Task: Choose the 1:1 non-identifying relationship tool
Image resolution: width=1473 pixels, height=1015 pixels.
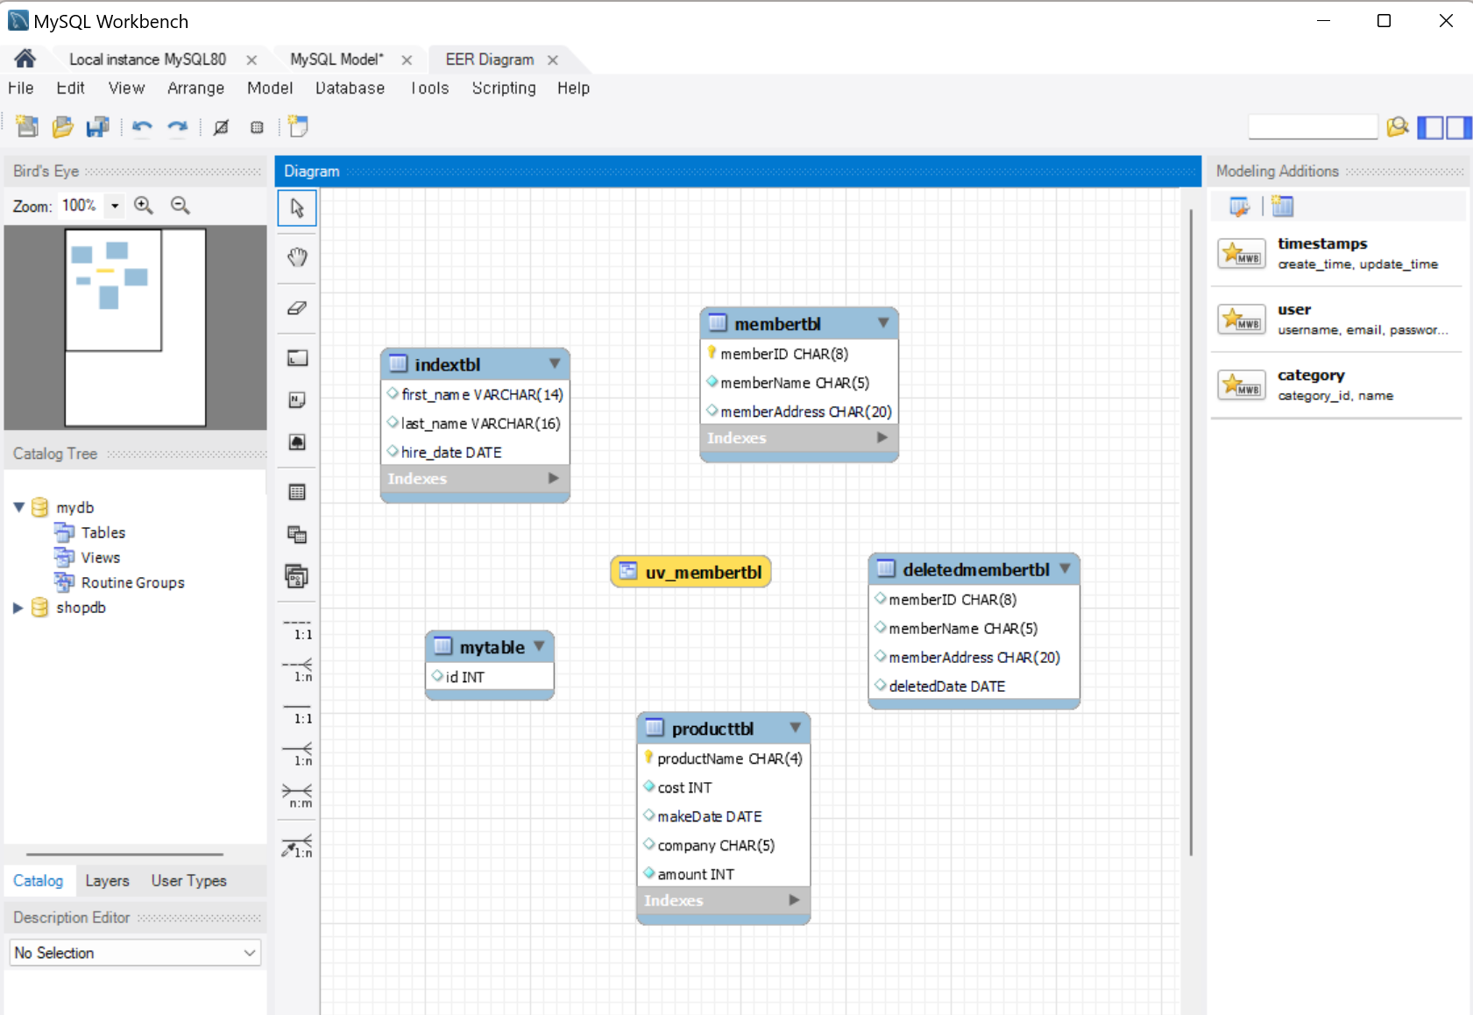Action: (298, 630)
